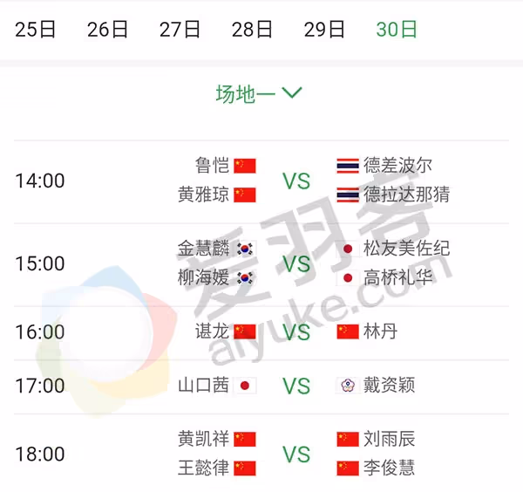Click the VS label of 18:00 match
523x492 pixels.
(x=296, y=454)
